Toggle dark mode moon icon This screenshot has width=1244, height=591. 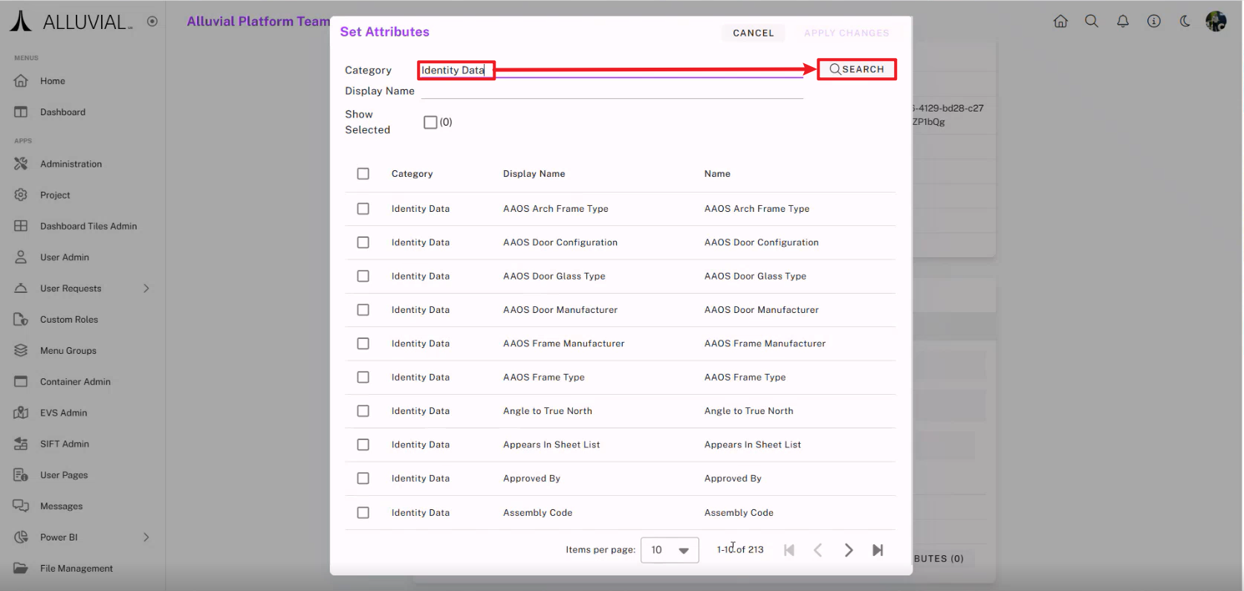[x=1185, y=22]
